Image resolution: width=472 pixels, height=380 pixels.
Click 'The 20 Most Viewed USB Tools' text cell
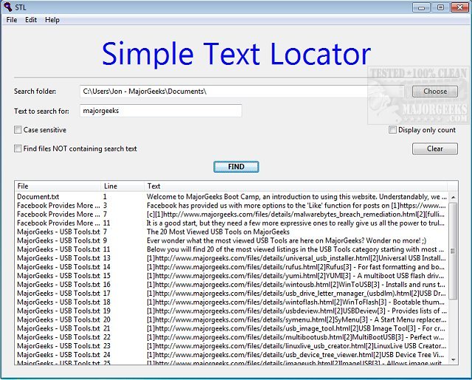218,232
